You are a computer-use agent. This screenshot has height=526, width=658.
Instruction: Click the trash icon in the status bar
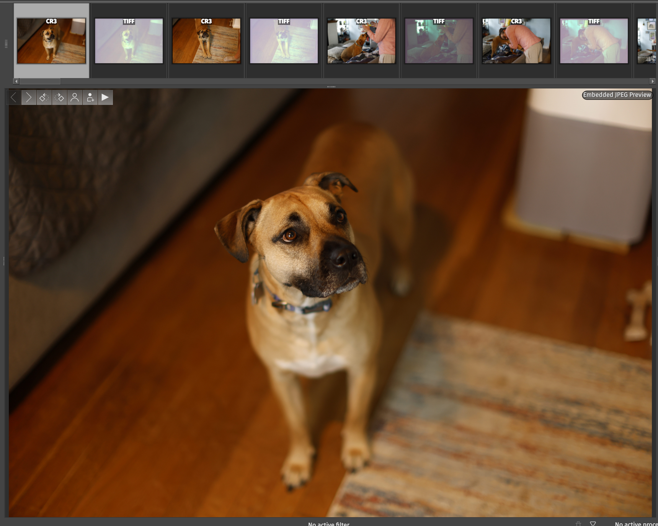click(578, 523)
